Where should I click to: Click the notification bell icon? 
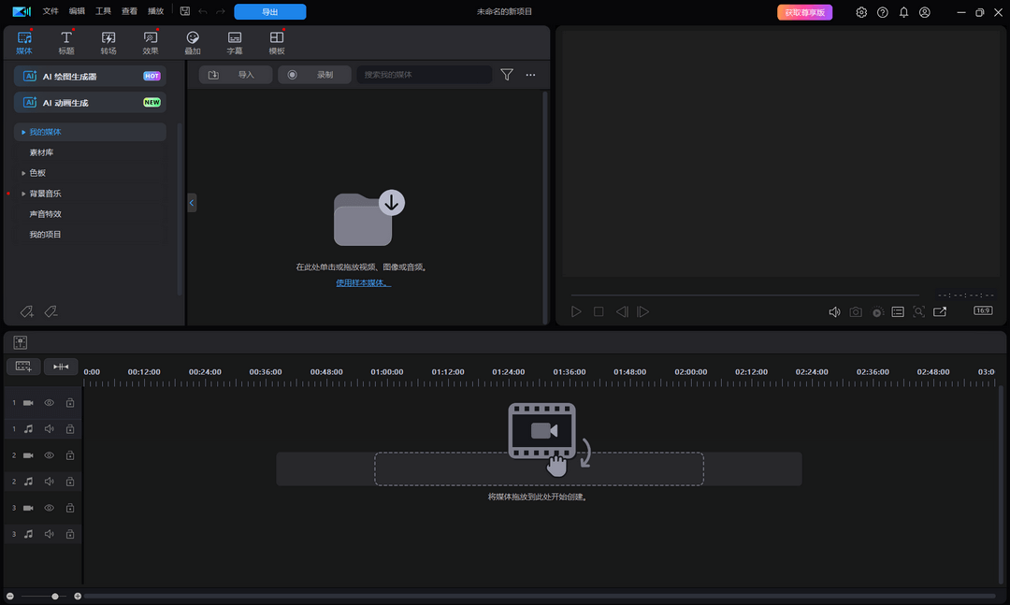click(x=903, y=12)
